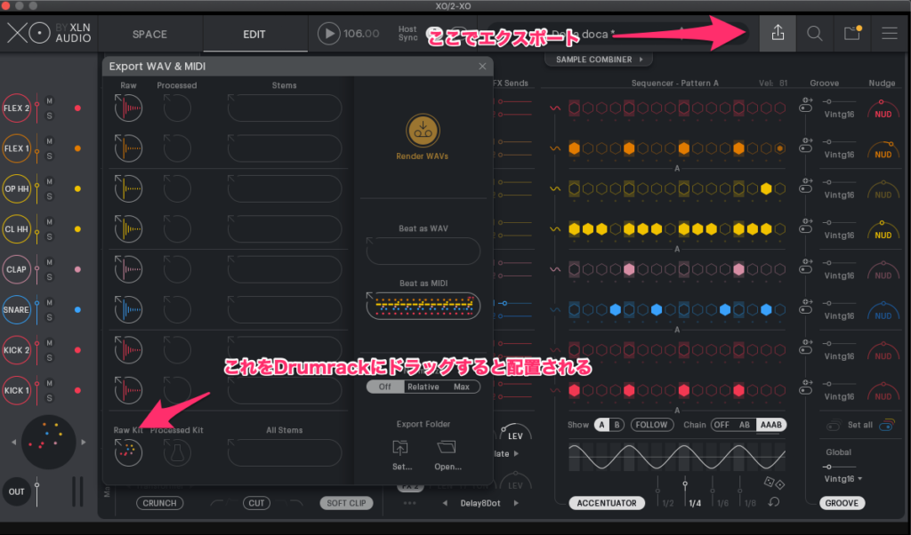
Task: Open the Global Vintg16 groove dropdown
Action: (842, 478)
